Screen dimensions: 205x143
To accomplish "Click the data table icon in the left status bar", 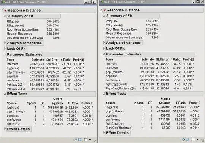I will coord(80,140).
